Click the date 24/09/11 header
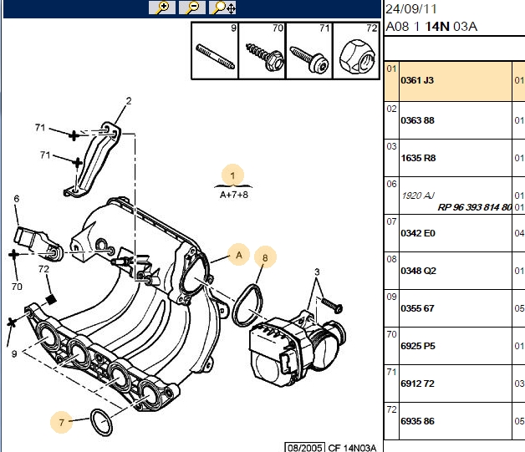Image resolution: width=525 pixels, height=452 pixels. [x=411, y=9]
